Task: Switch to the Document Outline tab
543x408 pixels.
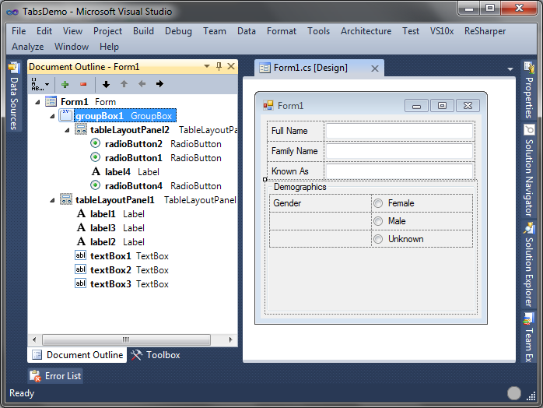Action: (x=77, y=355)
